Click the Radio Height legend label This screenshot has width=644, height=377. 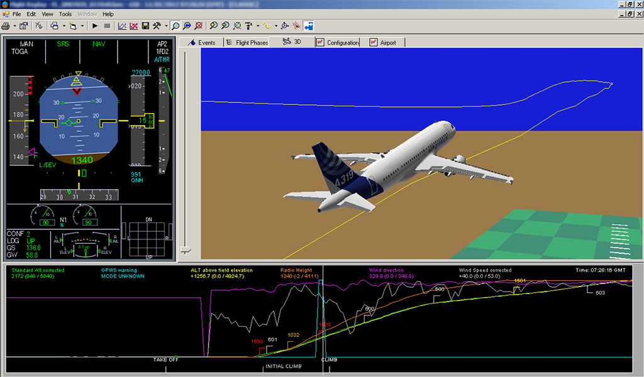point(296,270)
